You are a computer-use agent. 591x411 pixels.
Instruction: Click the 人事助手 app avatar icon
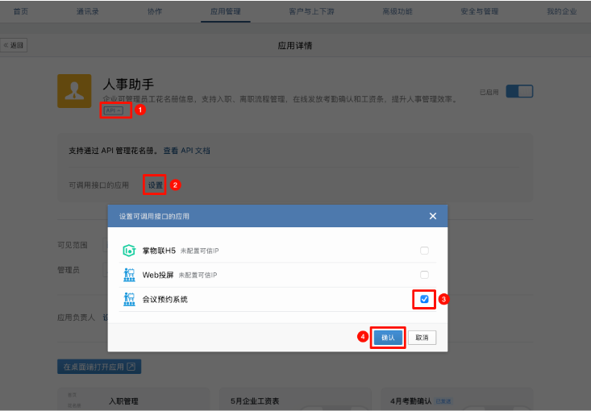tap(74, 91)
